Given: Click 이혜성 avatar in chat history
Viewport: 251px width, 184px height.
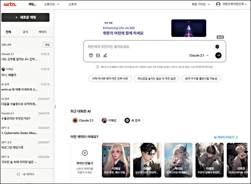Looking at the screenshot, I should point(3,69).
